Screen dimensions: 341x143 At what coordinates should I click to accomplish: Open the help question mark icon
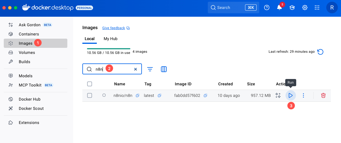pyautogui.click(x=267, y=7)
